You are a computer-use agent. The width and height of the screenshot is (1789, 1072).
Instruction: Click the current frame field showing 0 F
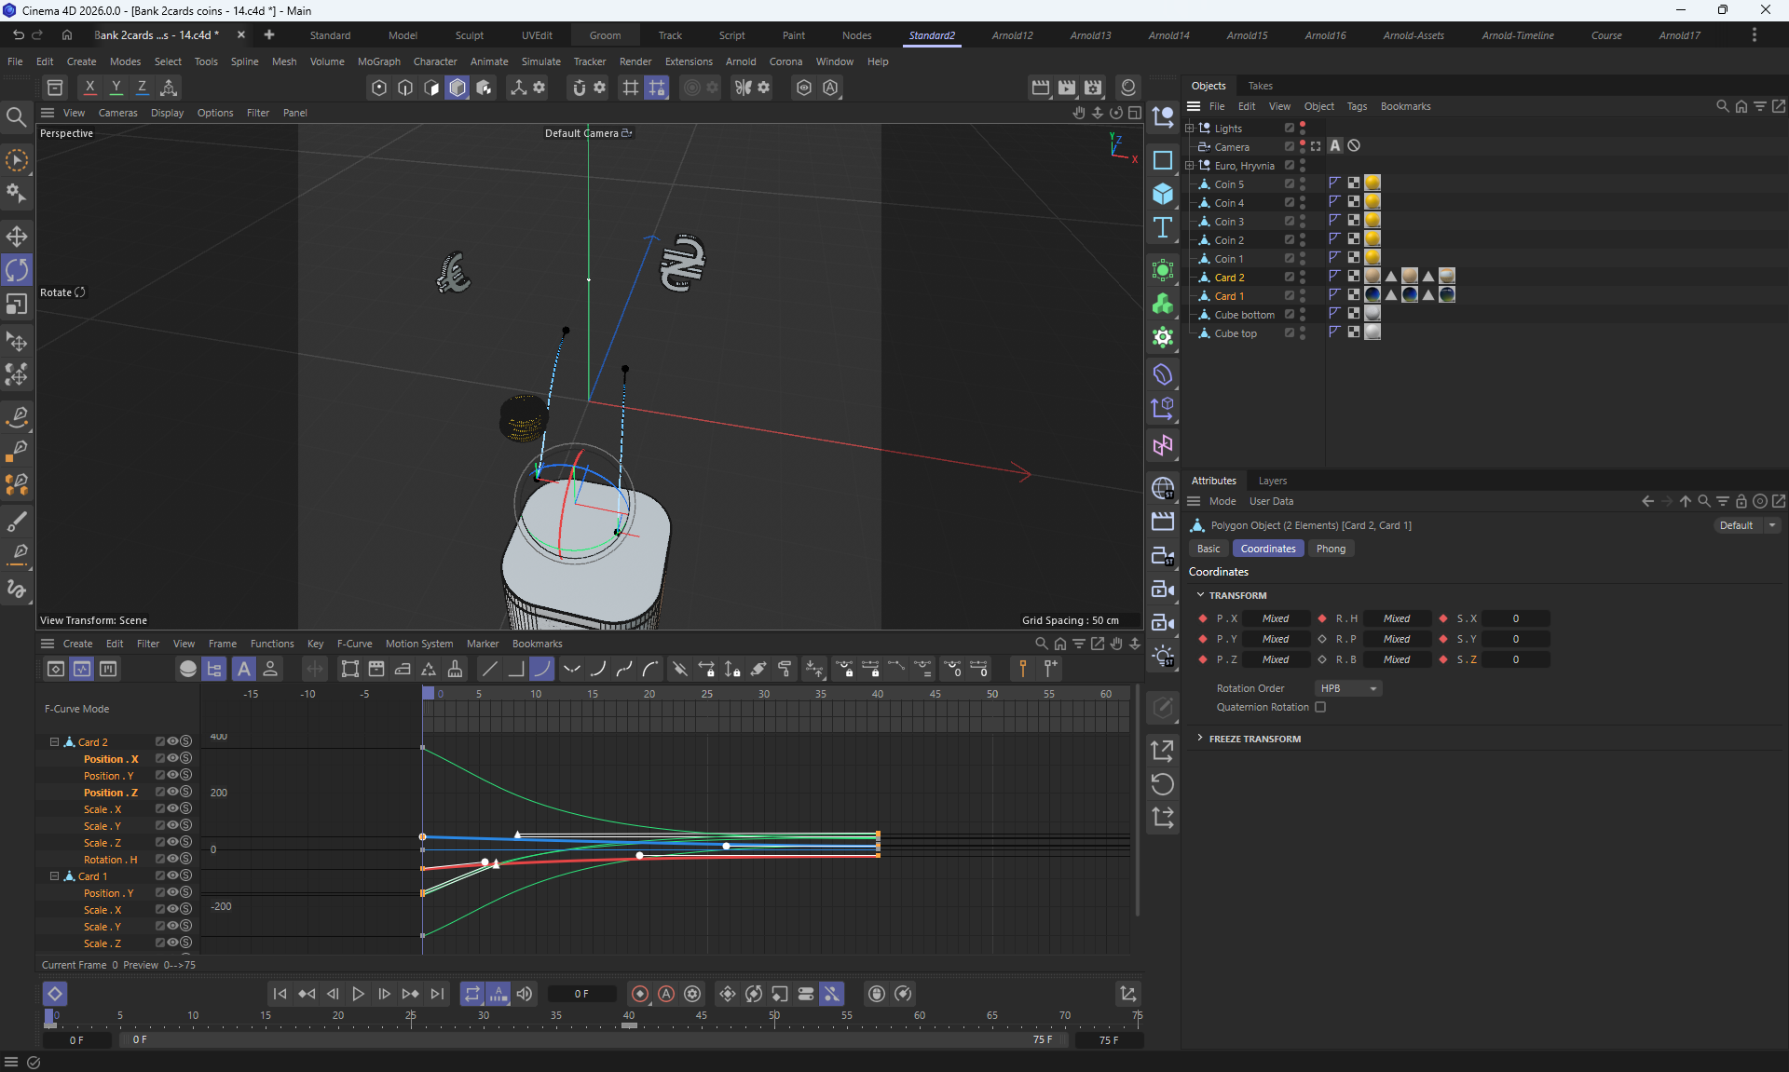point(581,994)
